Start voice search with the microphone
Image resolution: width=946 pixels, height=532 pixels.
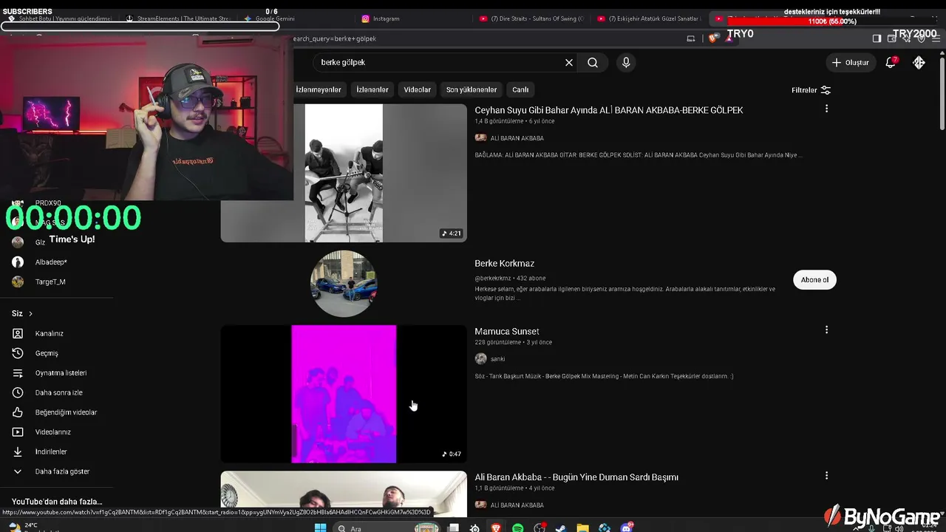click(626, 63)
